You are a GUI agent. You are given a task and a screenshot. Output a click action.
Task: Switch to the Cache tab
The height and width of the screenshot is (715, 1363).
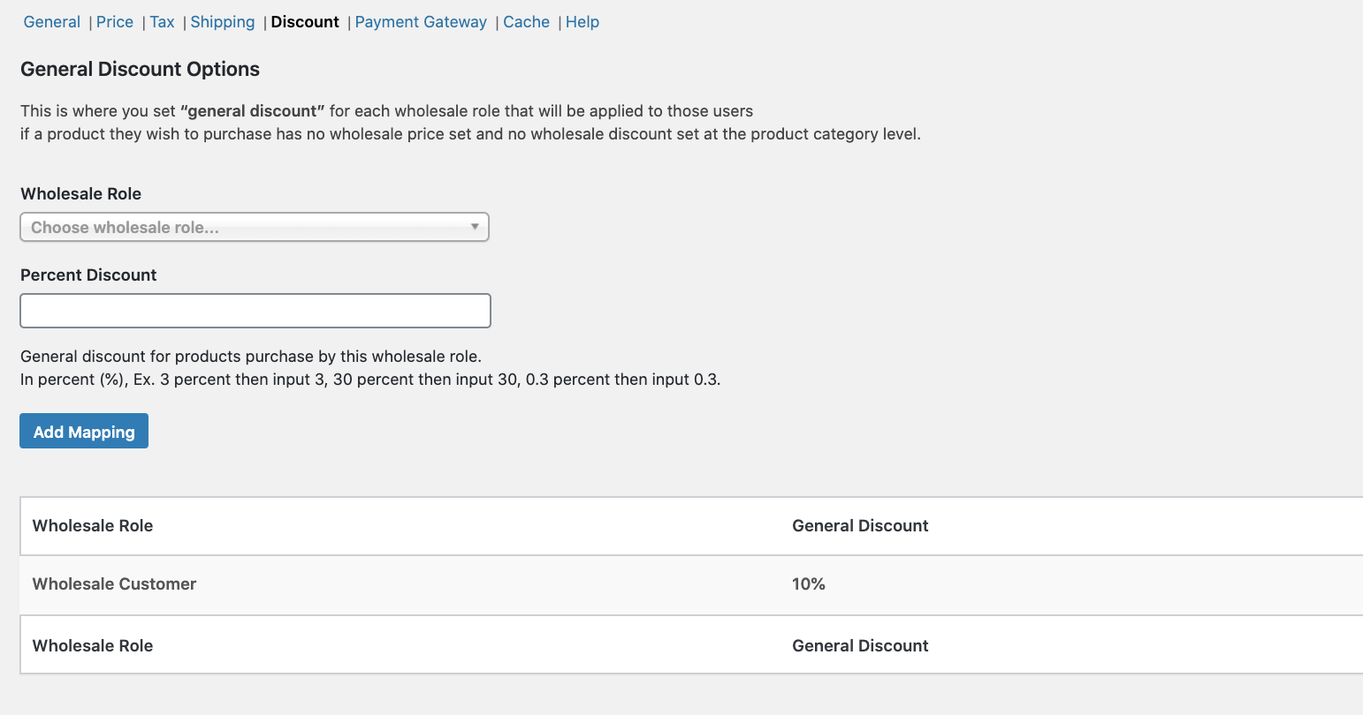click(527, 22)
